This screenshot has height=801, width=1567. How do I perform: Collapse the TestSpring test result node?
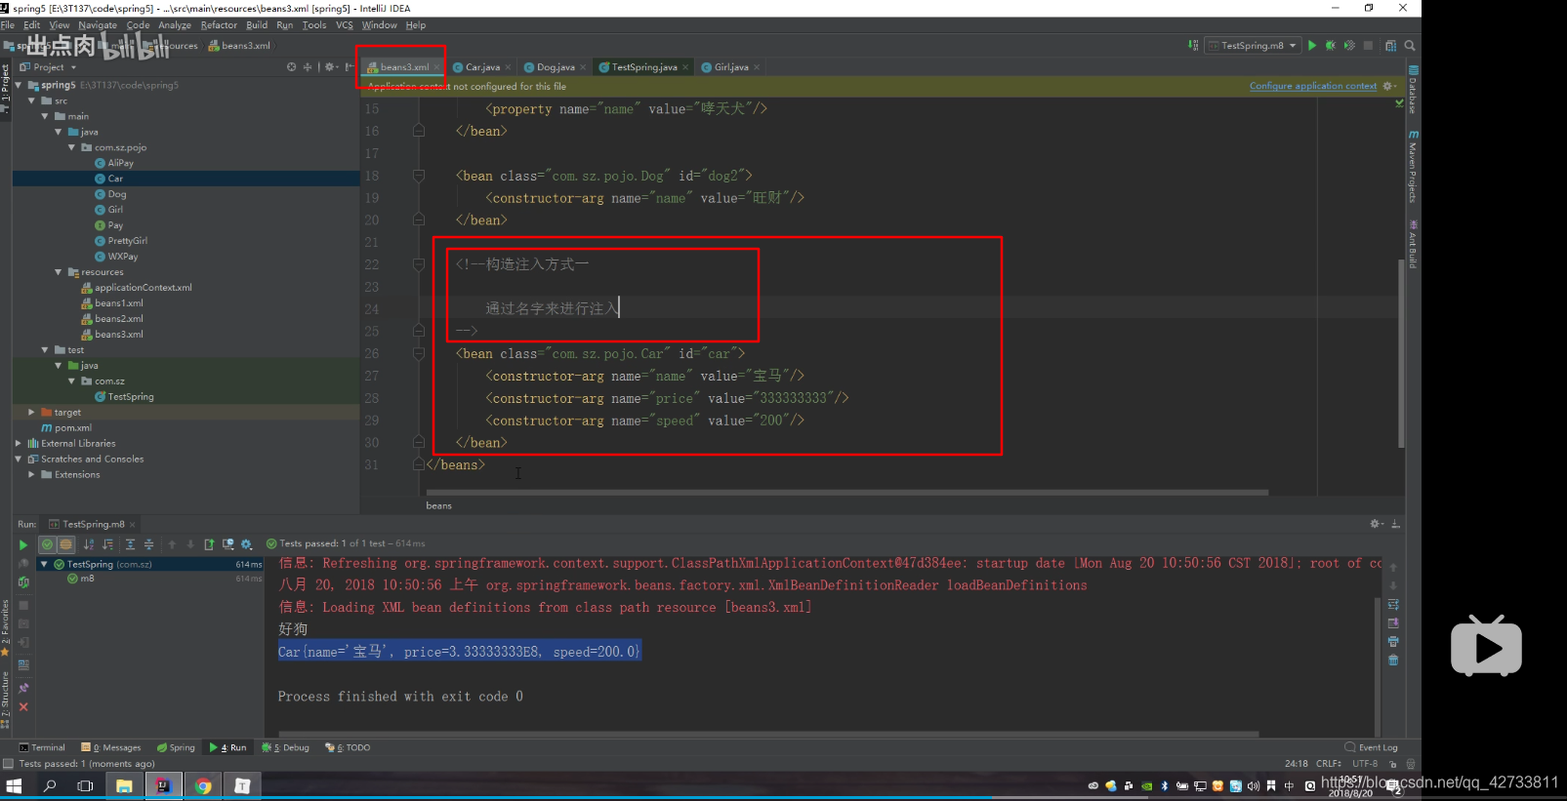pyautogui.click(x=44, y=564)
